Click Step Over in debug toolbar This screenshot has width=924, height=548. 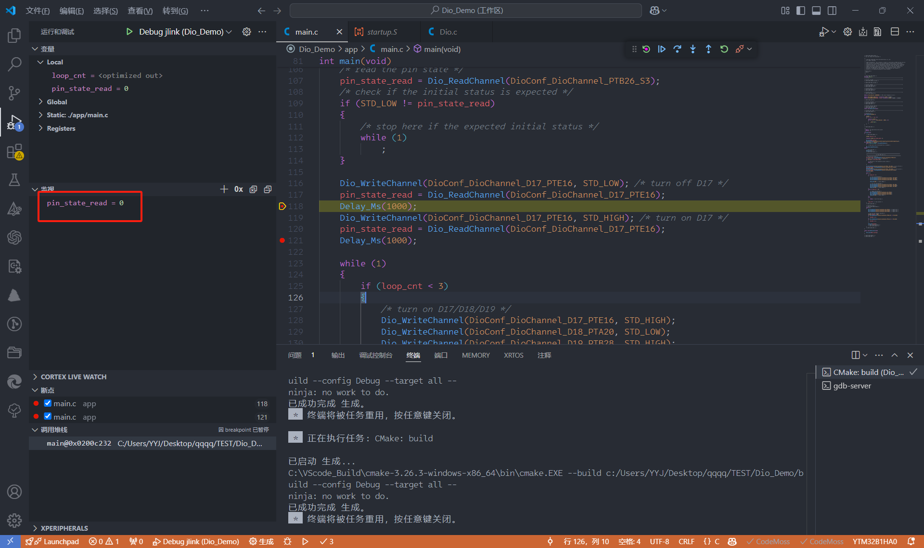677,49
